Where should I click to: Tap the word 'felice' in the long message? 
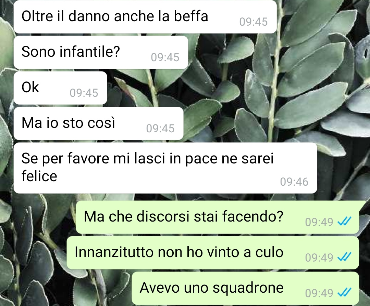(39, 176)
